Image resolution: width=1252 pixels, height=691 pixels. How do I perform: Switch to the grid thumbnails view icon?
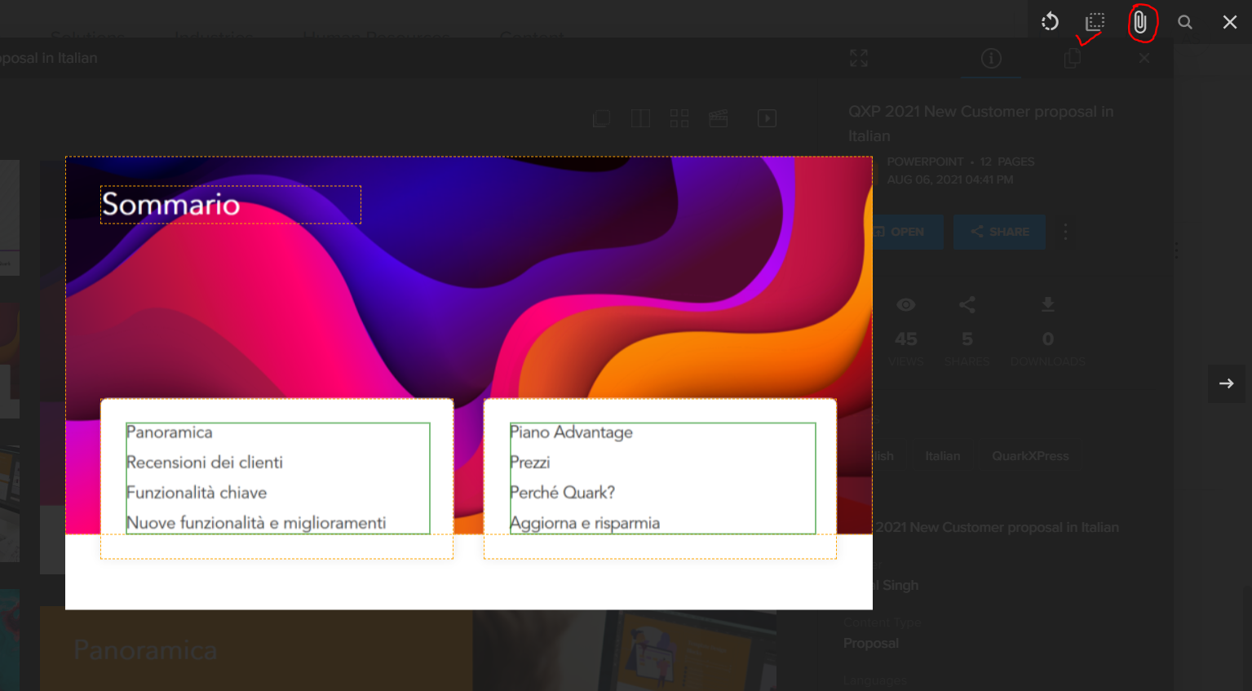click(679, 119)
